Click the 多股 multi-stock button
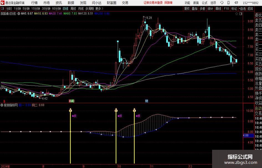 point(202,9)
